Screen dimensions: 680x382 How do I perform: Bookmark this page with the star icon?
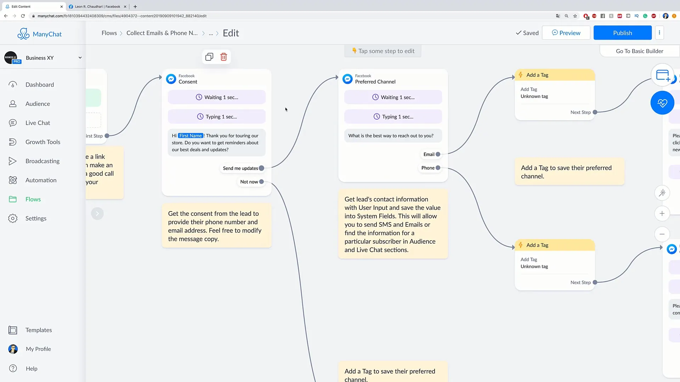coord(575,16)
